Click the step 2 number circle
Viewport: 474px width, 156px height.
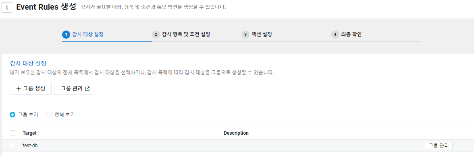coord(156,35)
